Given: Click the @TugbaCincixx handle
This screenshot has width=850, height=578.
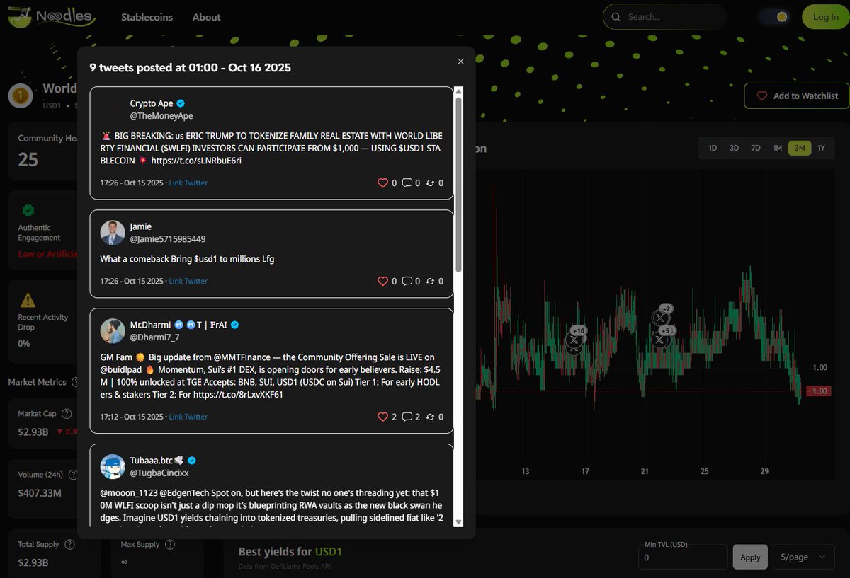Looking at the screenshot, I should (x=159, y=473).
